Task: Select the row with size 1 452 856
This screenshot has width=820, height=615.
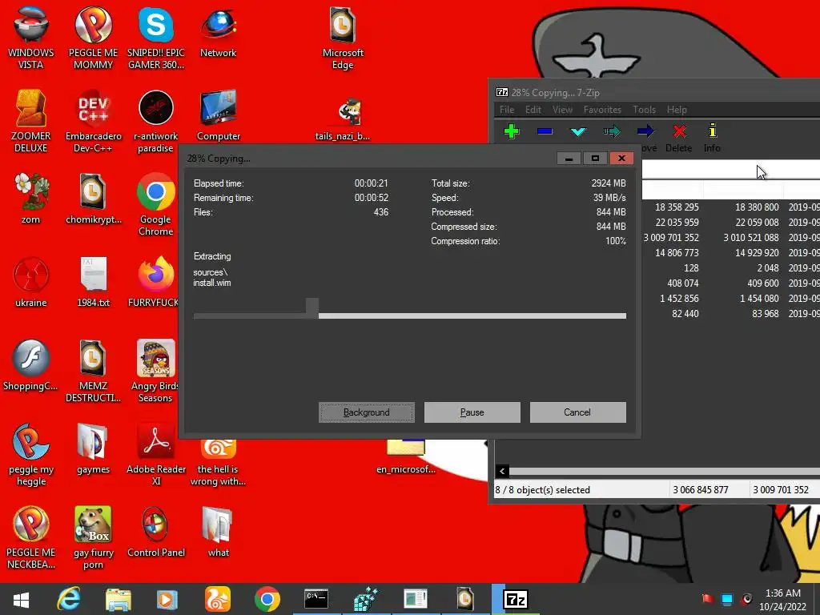Action: pyautogui.click(x=730, y=299)
